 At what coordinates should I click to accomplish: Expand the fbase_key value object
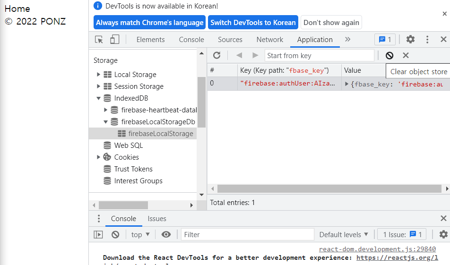346,84
